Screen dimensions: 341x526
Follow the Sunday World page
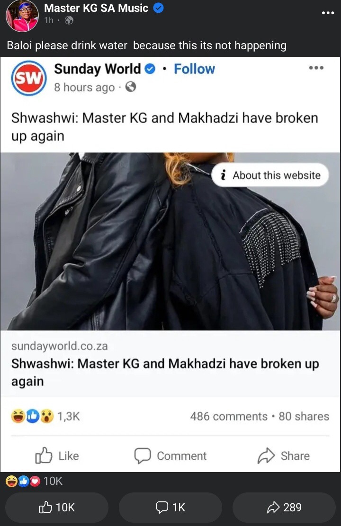coord(194,69)
